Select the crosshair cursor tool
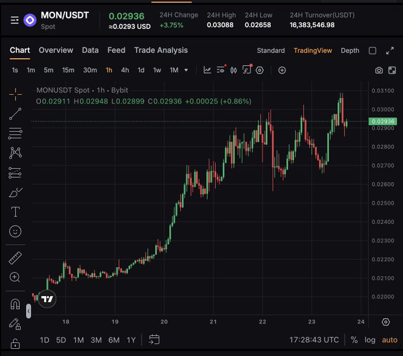The height and width of the screenshot is (356, 403). coord(15,94)
